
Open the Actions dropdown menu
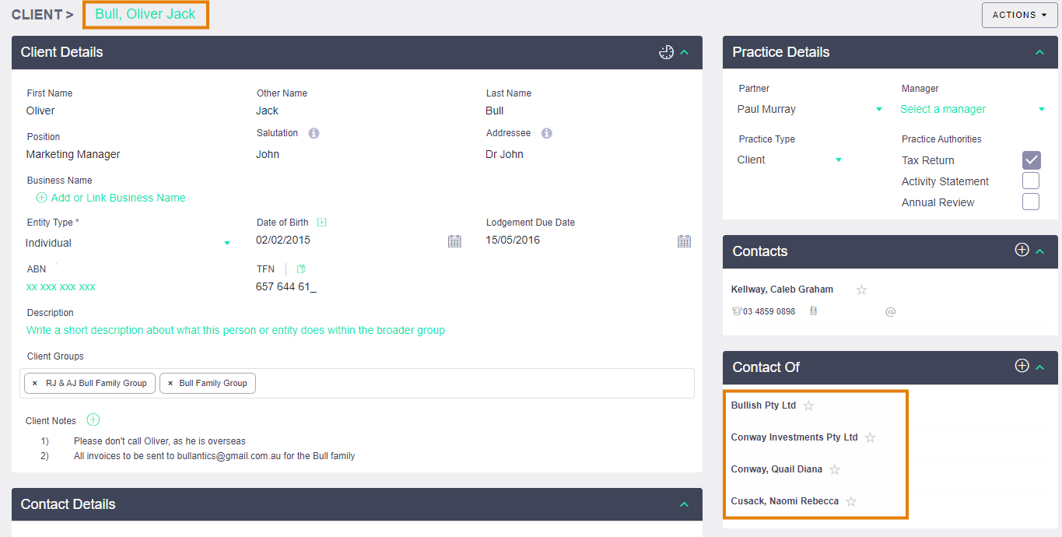click(1019, 15)
